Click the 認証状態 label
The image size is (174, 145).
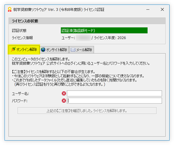pos(19,30)
